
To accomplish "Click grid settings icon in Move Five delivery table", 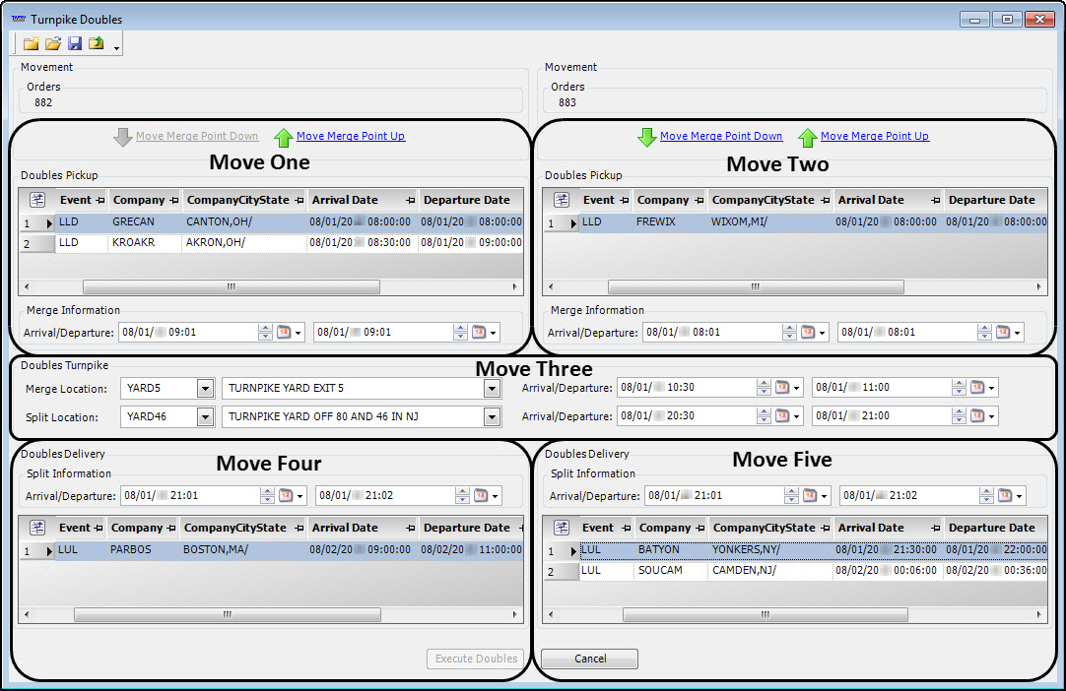I will [562, 528].
